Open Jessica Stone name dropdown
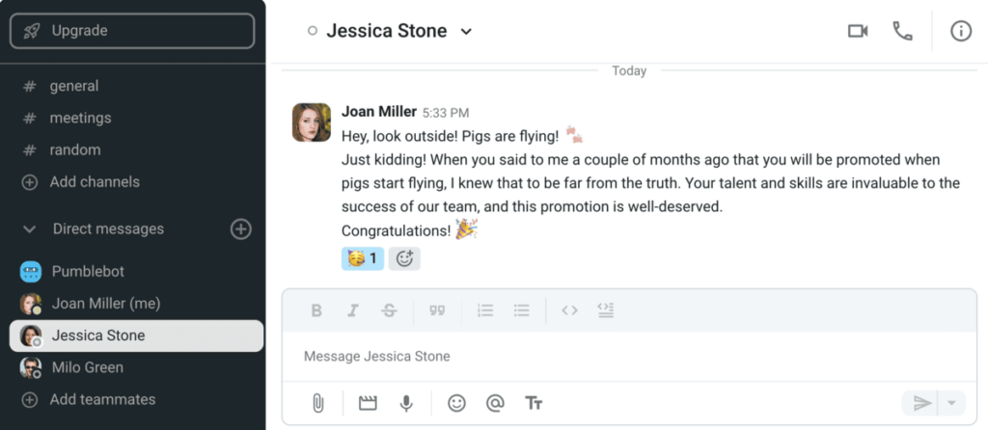 pos(466,31)
